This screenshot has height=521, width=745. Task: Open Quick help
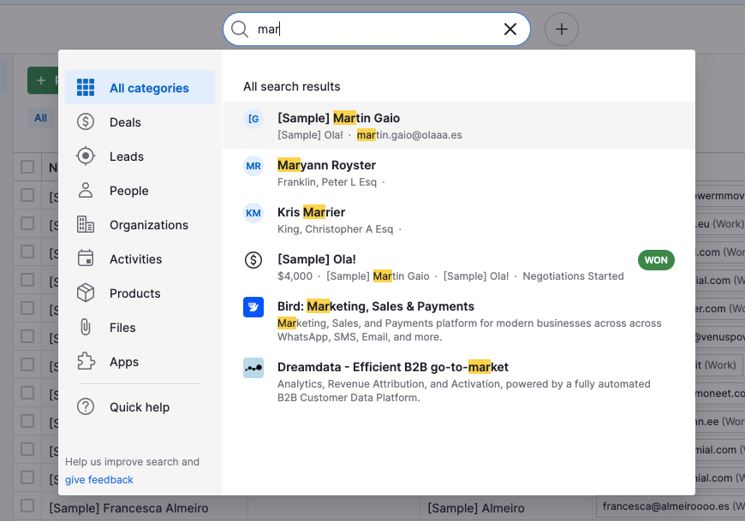140,407
